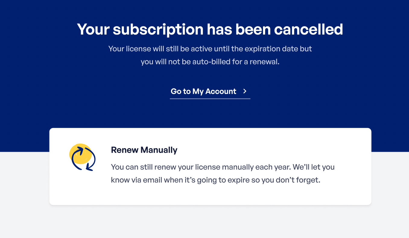409x238 pixels.
Task: Click the 'know via email' line of text
Action: coord(215,181)
